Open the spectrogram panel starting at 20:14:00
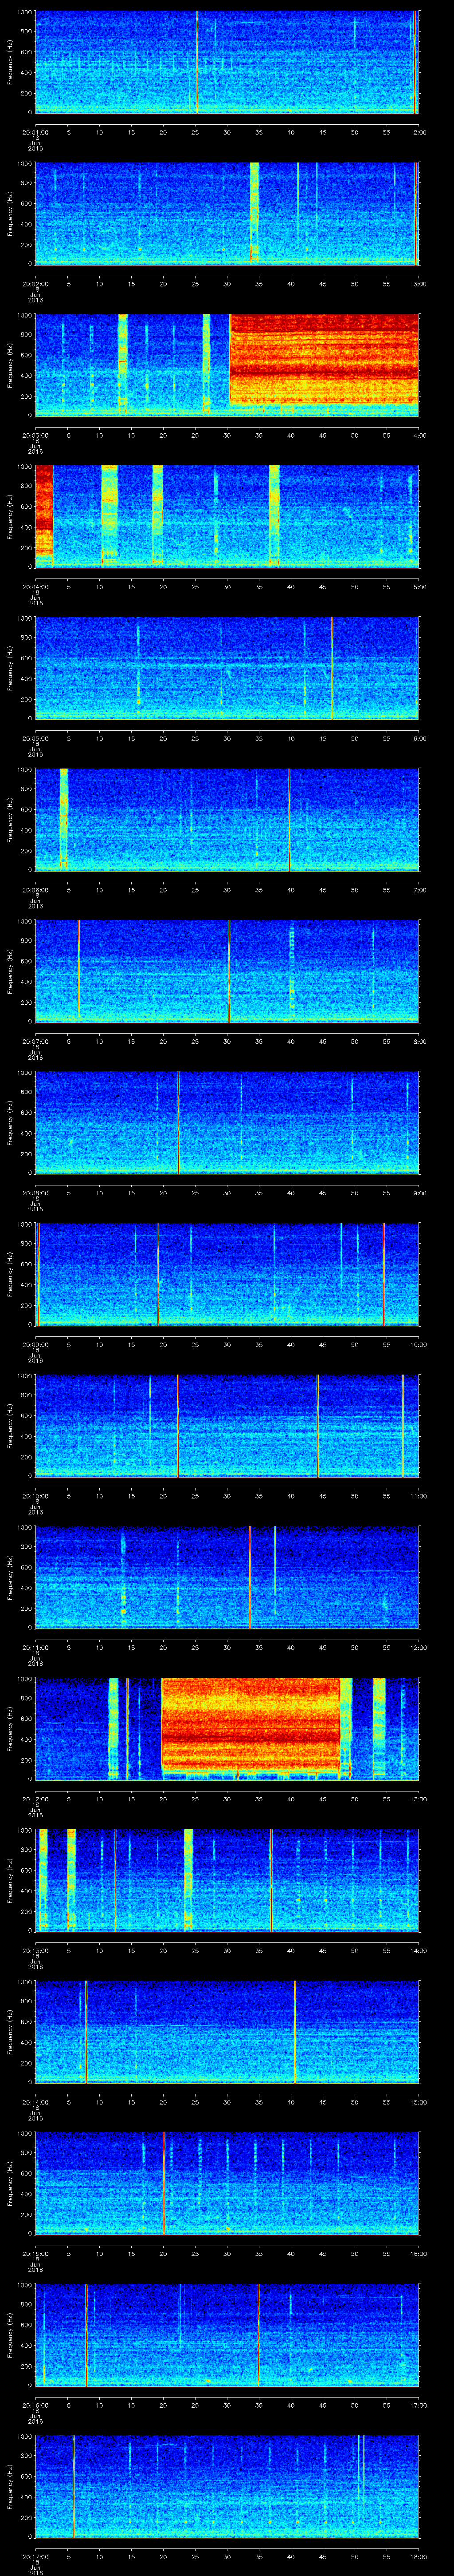The image size is (454, 2576). (x=227, y=2033)
